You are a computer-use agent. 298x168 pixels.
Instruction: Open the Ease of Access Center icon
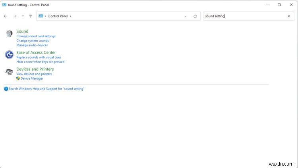(9, 55)
